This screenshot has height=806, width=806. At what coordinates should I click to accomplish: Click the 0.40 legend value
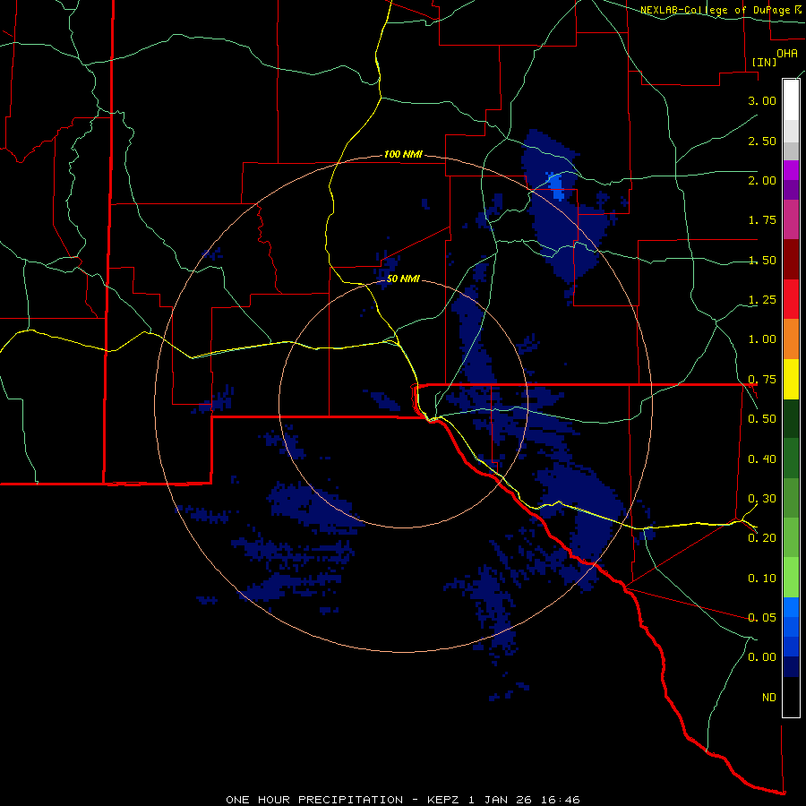point(762,459)
